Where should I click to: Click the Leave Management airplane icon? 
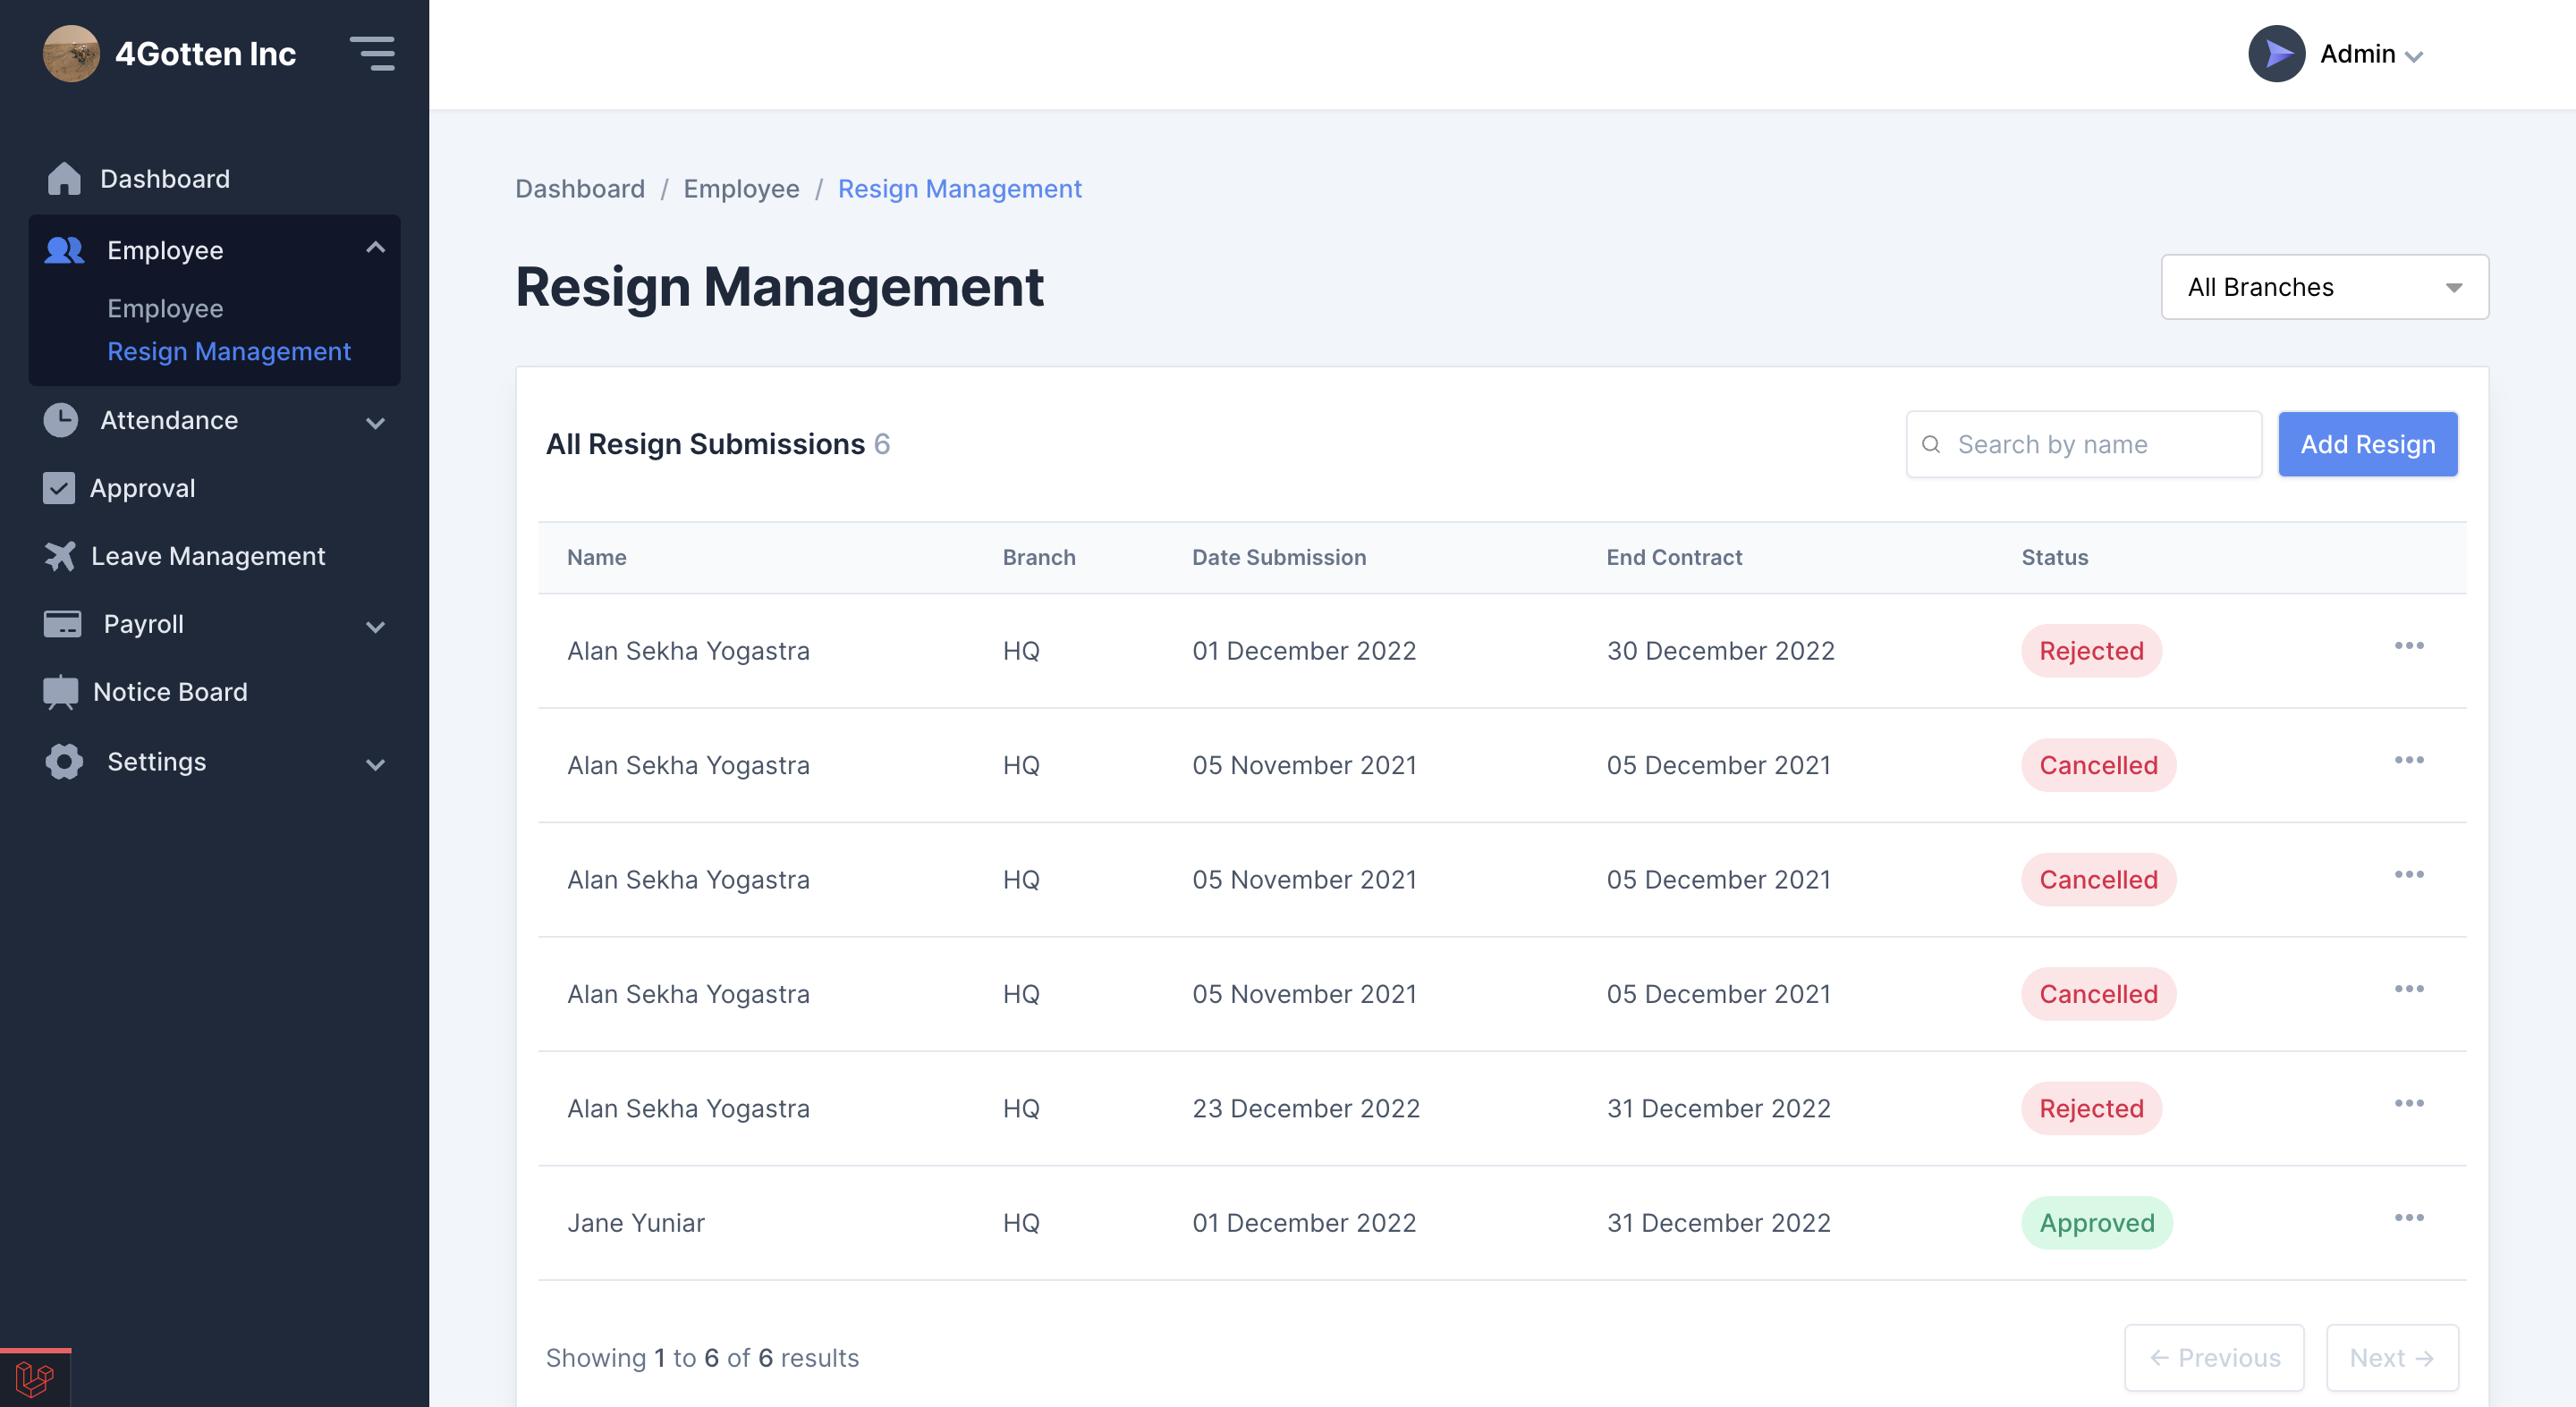[x=60, y=557]
